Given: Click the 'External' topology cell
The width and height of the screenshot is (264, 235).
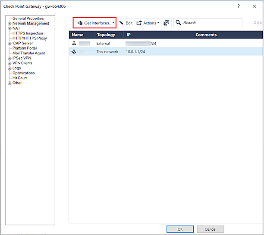Looking at the screenshot, I should 103,44.
